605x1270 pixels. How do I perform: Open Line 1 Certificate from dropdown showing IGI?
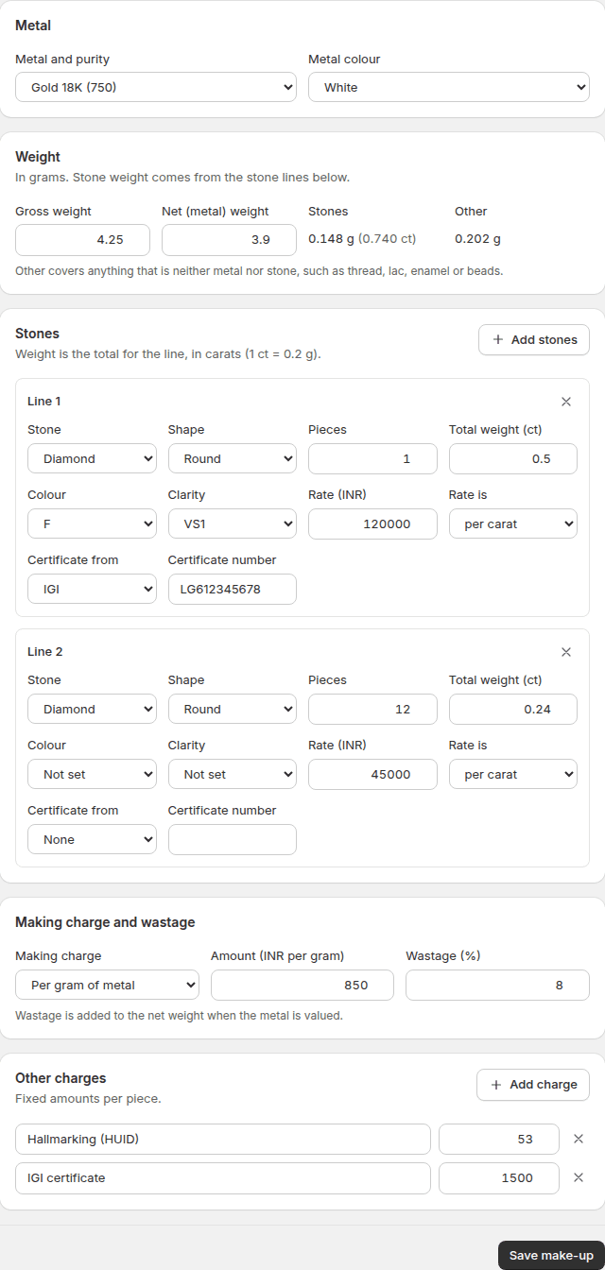[92, 589]
